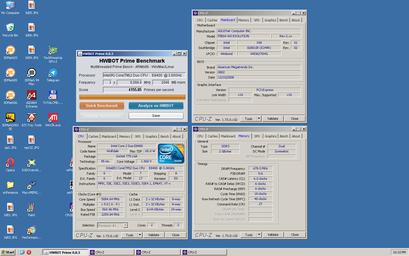
Task: Open D3DOverrider desktop shortcut
Action: click(32, 165)
